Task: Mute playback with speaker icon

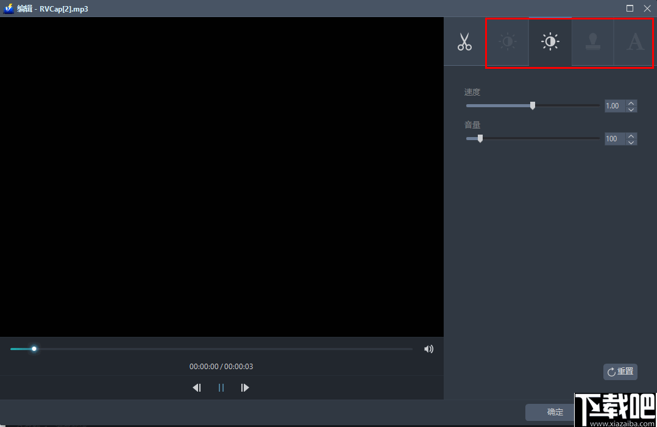Action: (x=428, y=349)
